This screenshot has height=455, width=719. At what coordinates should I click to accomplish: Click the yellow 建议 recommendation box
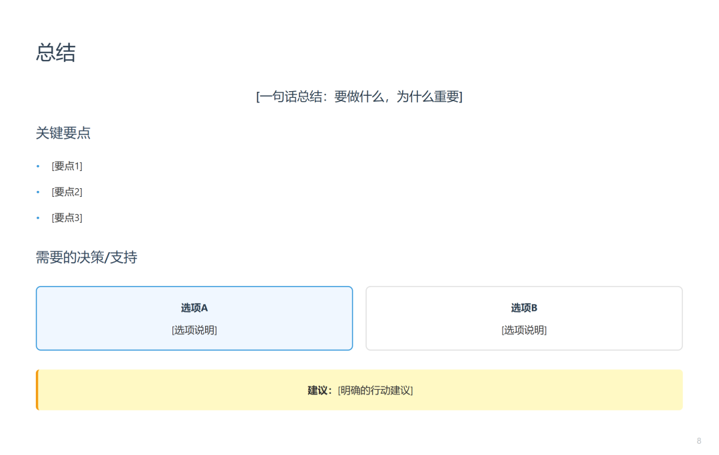(x=359, y=390)
